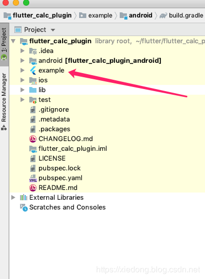The width and height of the screenshot is (205, 279).
Task: Select the flutter_calc_plugin.iml file name
Action: coord(72,149)
